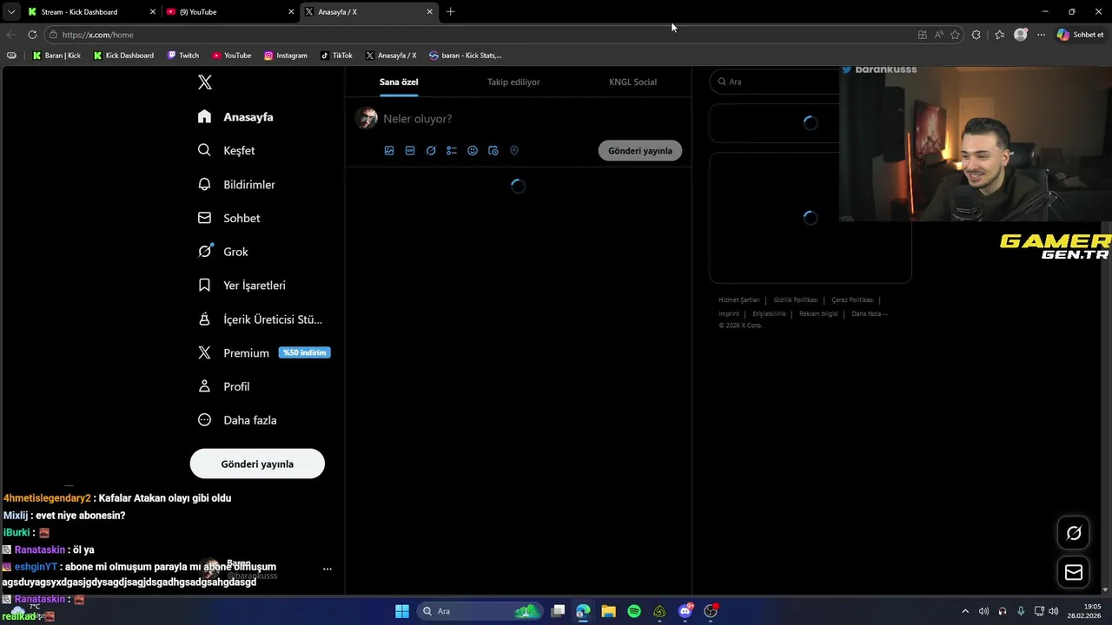Click the address bar URL

98,35
